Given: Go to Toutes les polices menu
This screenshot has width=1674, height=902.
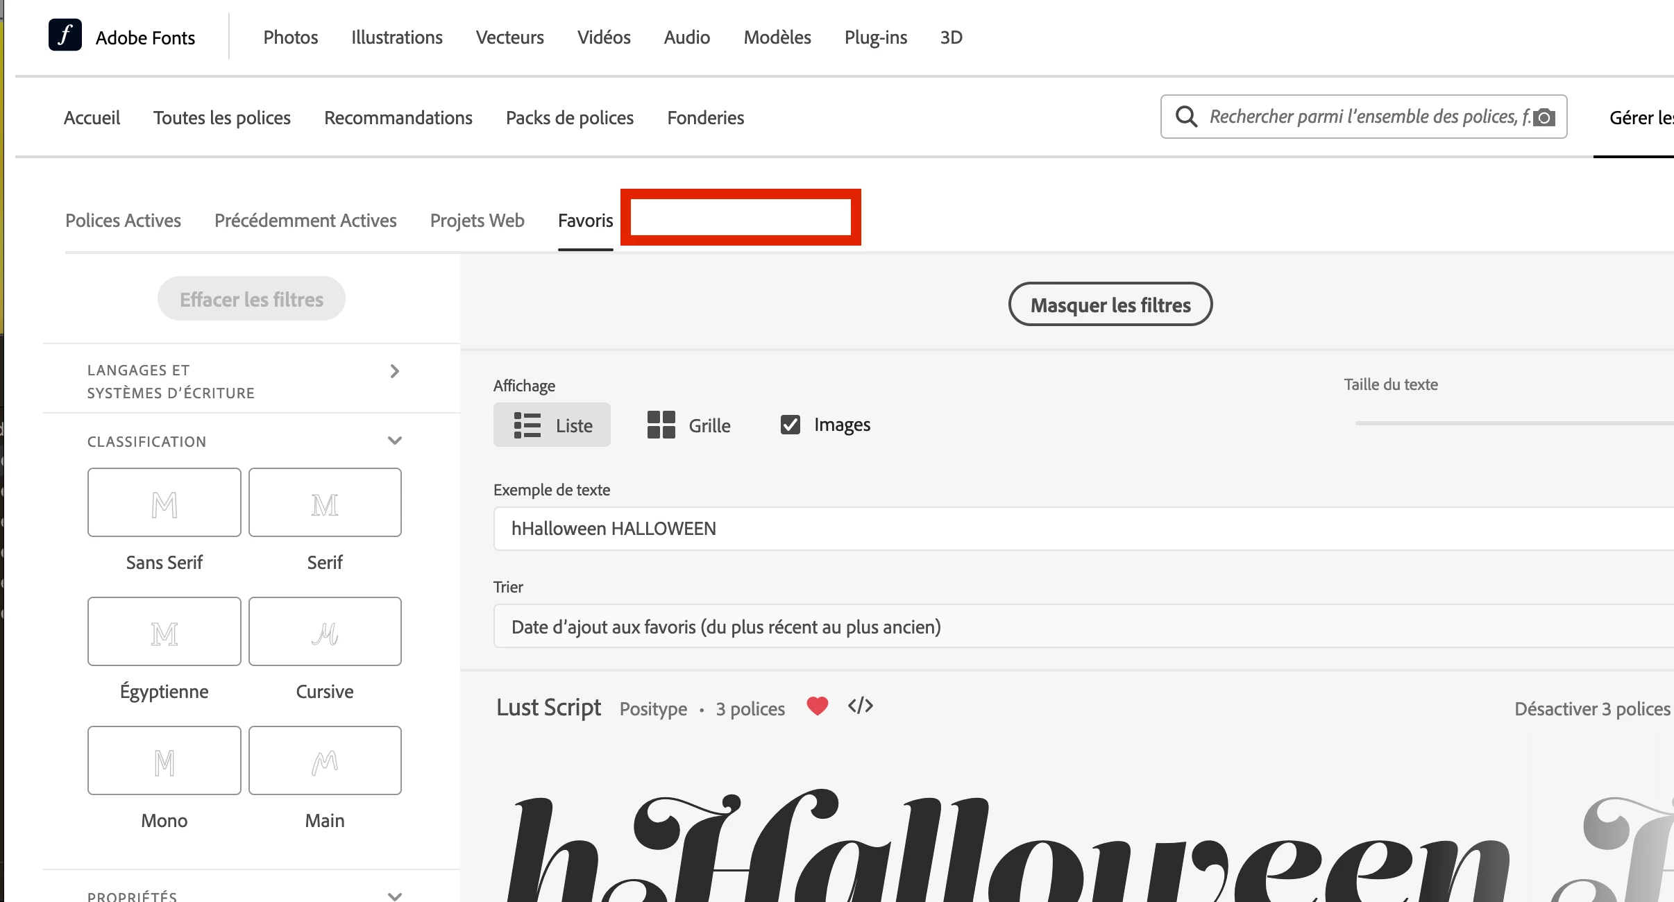Looking at the screenshot, I should (x=222, y=118).
